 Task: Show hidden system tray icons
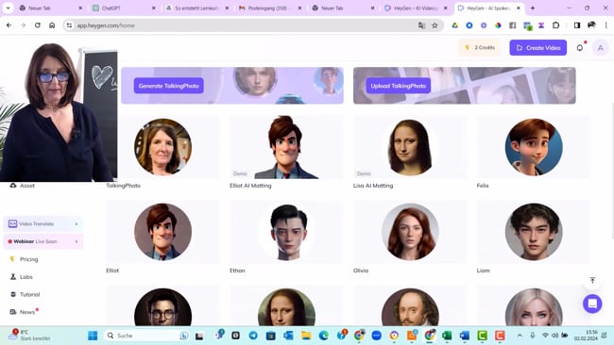tap(520, 336)
